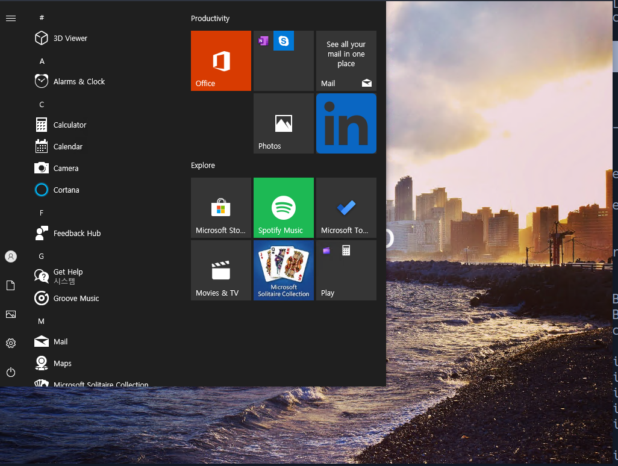Click the letter F section header

coord(42,213)
